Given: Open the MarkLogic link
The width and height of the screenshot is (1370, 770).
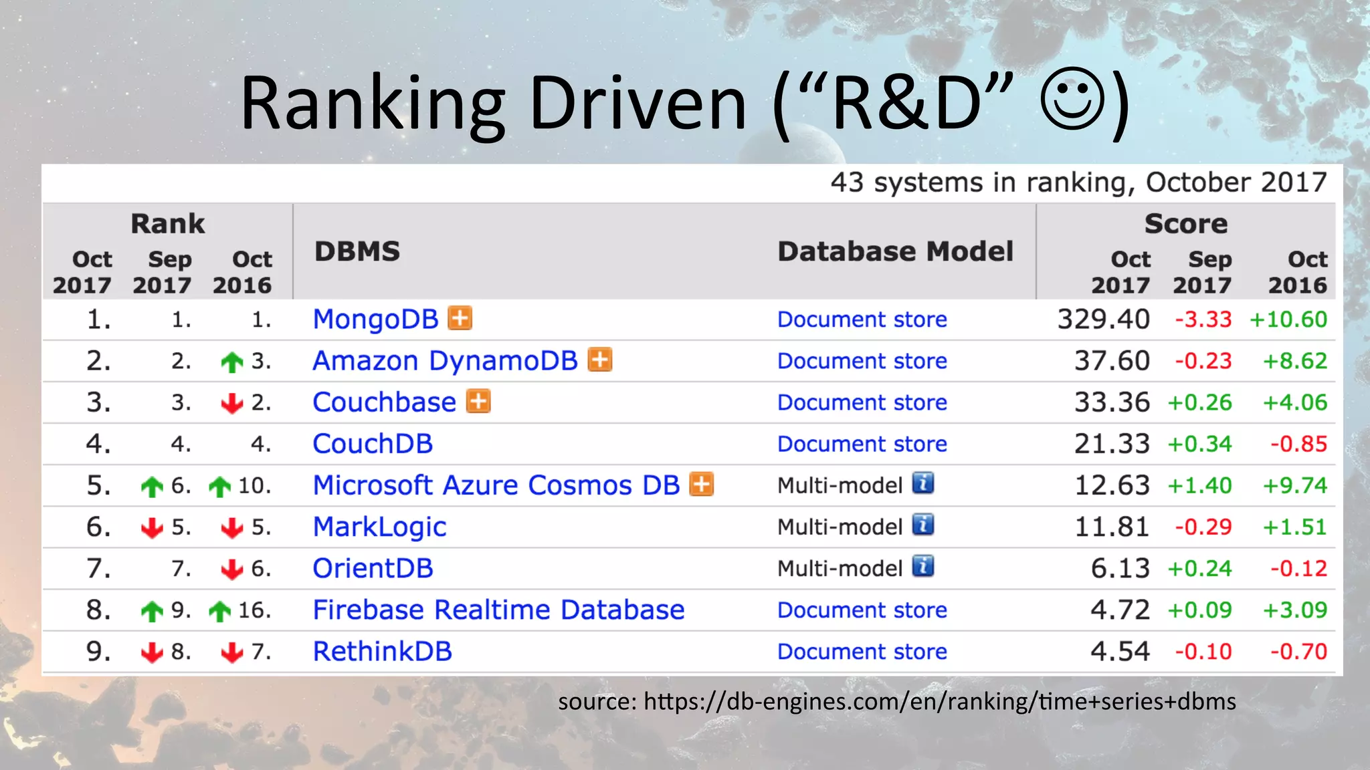Looking at the screenshot, I should point(380,527).
